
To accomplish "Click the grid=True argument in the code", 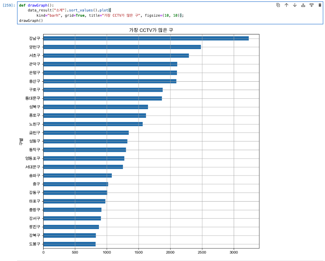I will click(75, 16).
